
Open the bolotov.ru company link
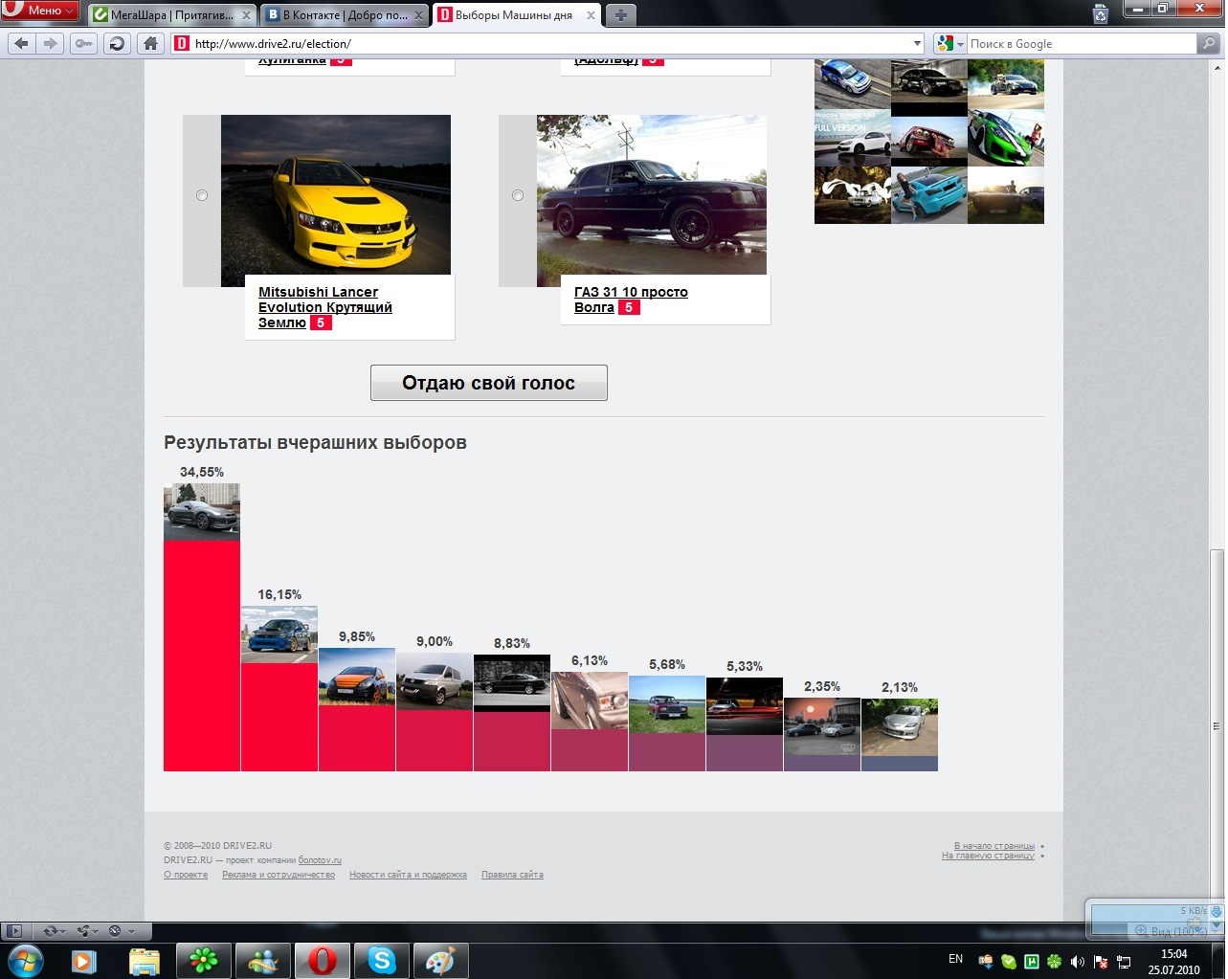click(320, 860)
